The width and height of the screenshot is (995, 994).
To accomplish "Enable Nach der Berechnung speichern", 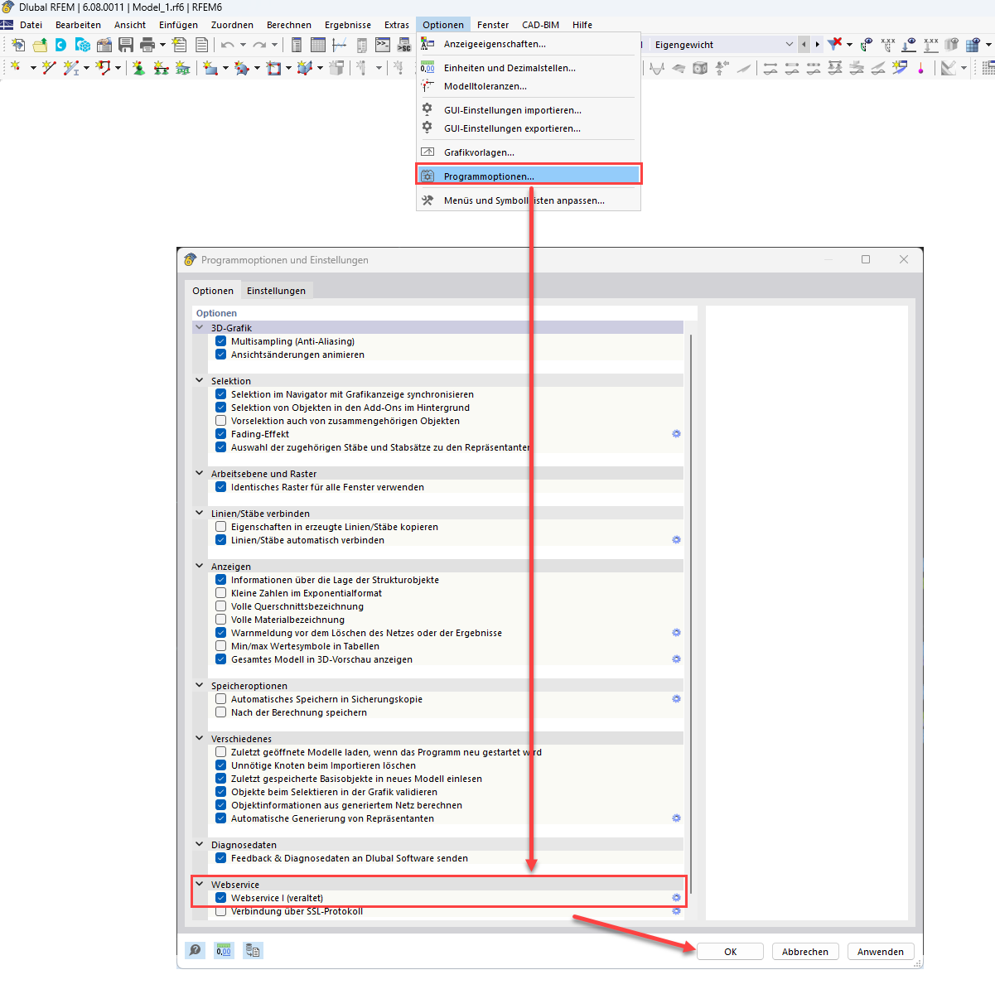I will 220,712.
